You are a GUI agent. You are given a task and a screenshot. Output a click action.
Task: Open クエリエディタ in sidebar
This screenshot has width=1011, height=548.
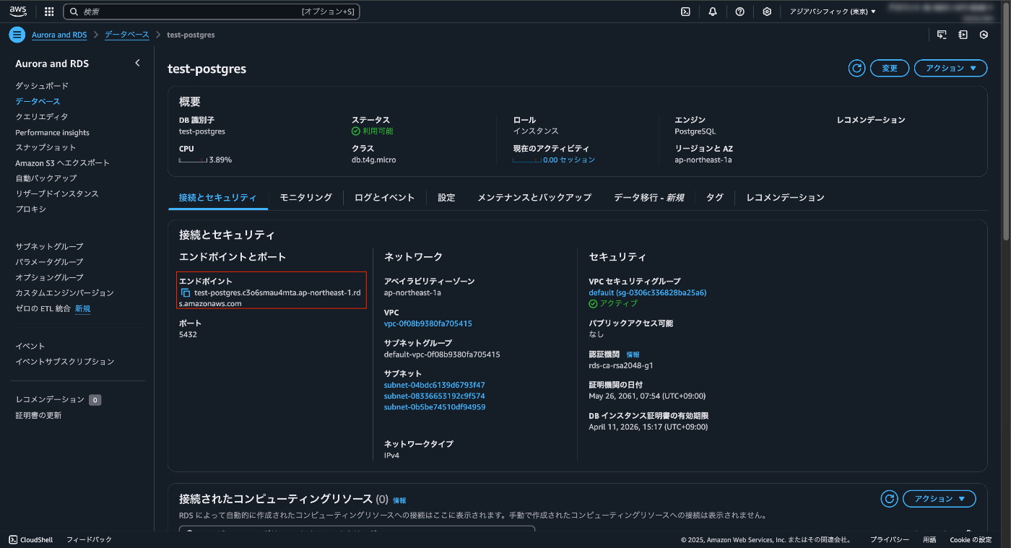[x=42, y=116]
